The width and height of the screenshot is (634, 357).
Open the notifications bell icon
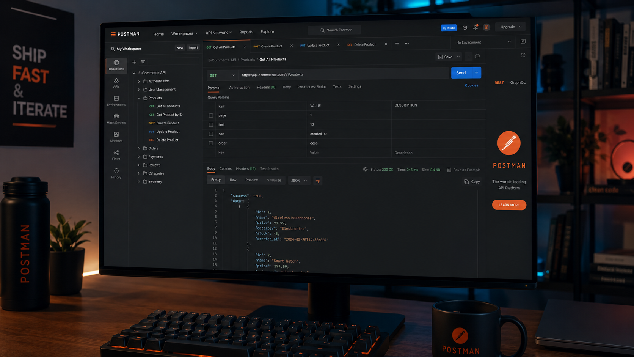pos(475,27)
